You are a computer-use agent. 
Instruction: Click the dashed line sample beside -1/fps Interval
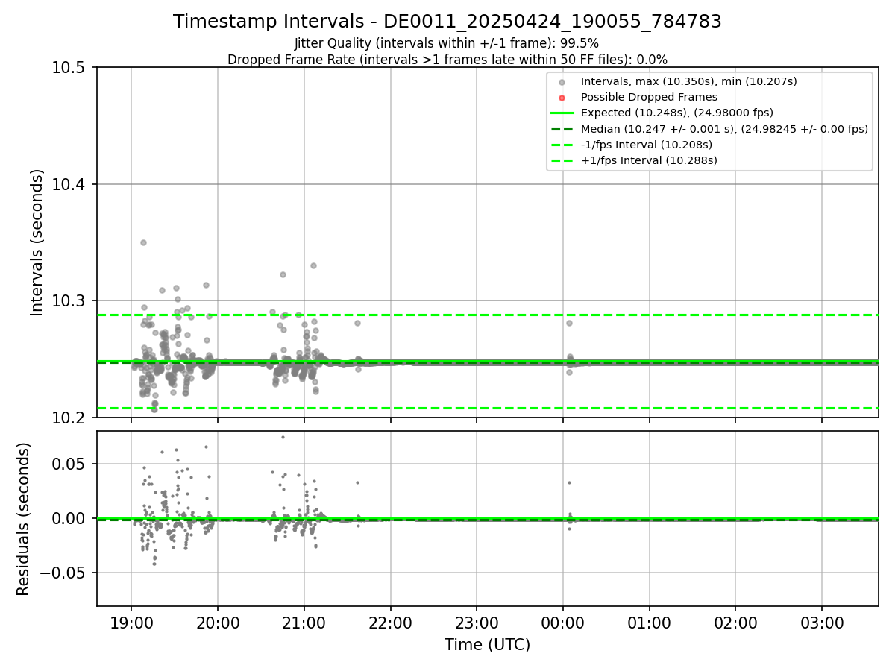pyautogui.click(x=562, y=145)
